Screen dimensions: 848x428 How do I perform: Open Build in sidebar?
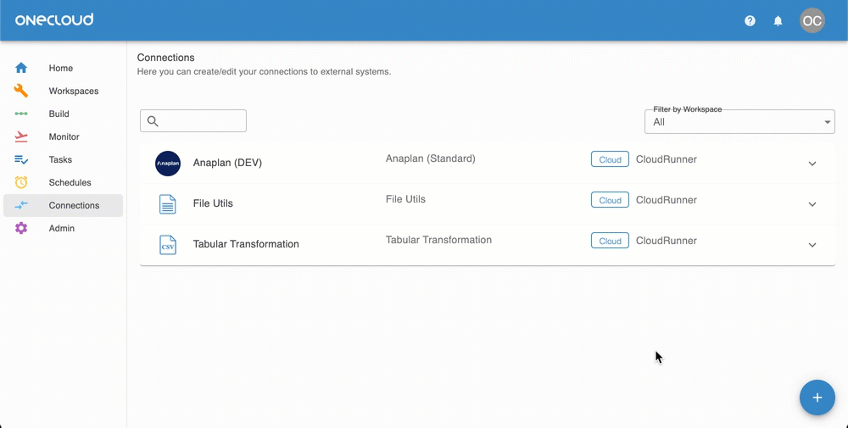click(63, 114)
